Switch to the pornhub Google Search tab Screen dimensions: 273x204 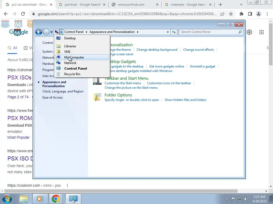[82, 5]
